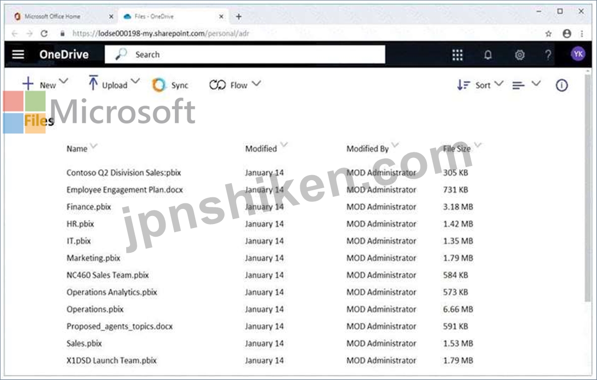This screenshot has height=380, width=597.
Task: Open the browser profile icon
Action: (567, 33)
